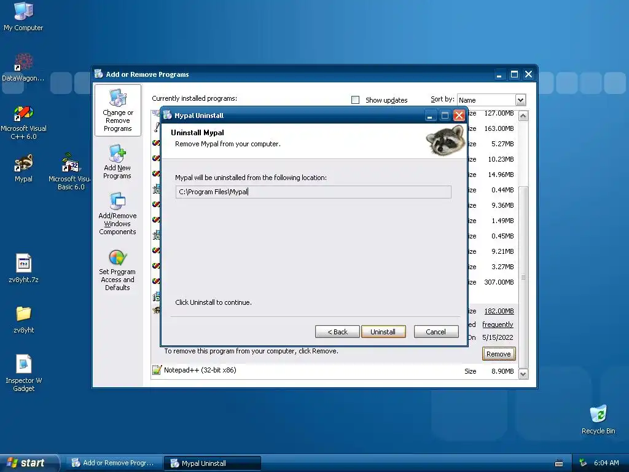Click the 127.00MB size value
This screenshot has height=472, width=629.
499,113
